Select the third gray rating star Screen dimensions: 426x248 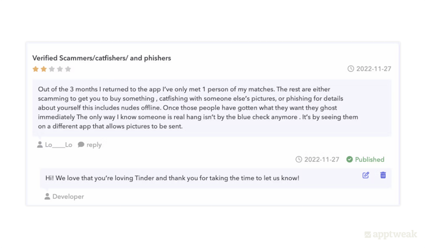pos(52,69)
